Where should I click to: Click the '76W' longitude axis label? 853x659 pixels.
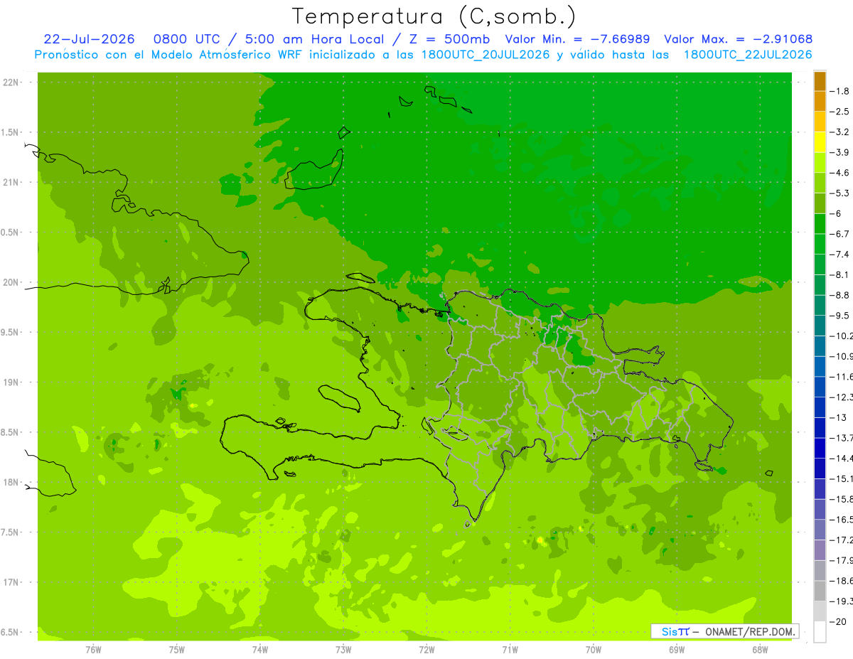coord(93,649)
